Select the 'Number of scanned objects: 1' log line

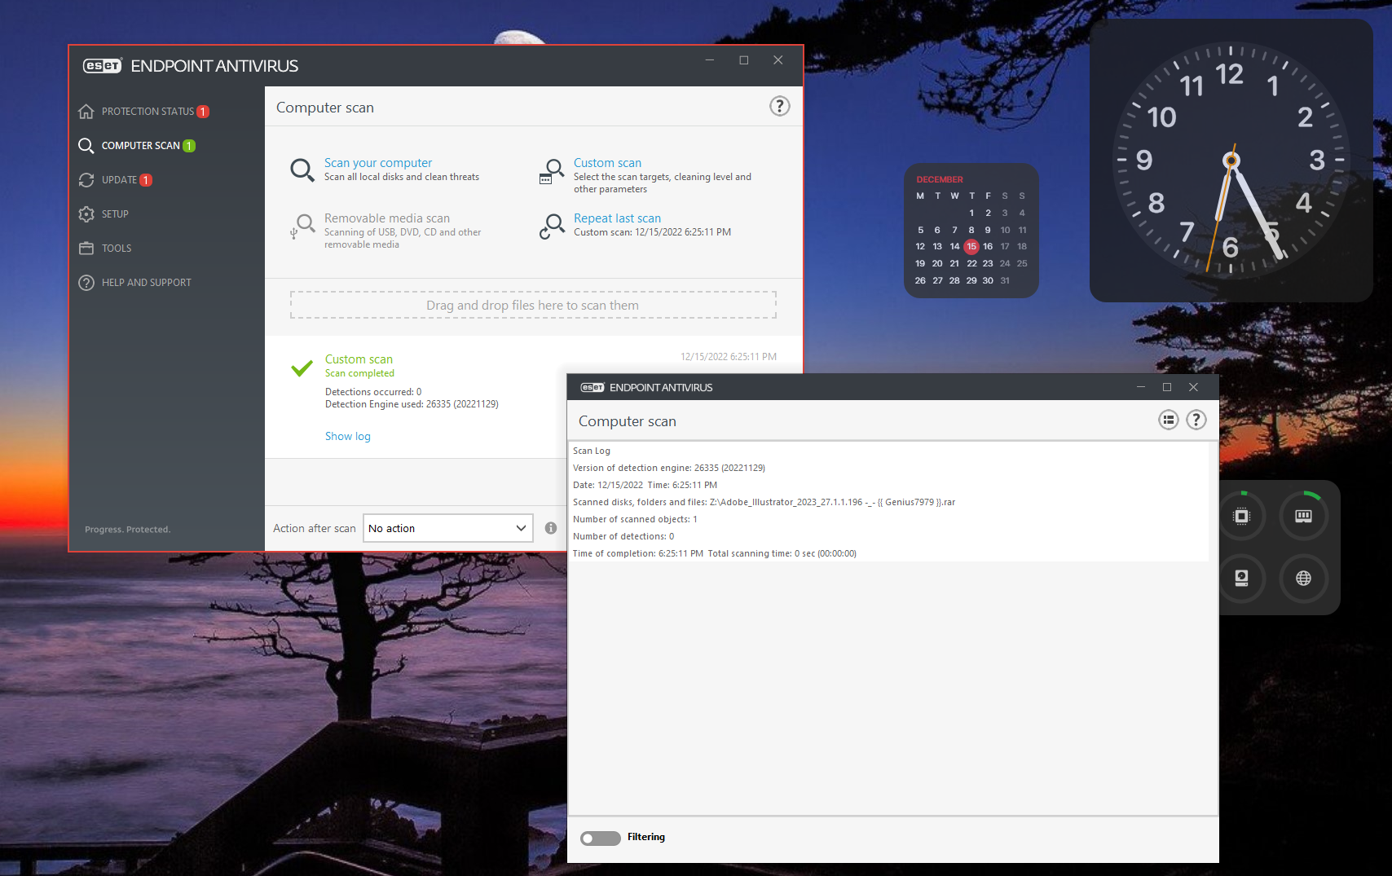coord(635,519)
